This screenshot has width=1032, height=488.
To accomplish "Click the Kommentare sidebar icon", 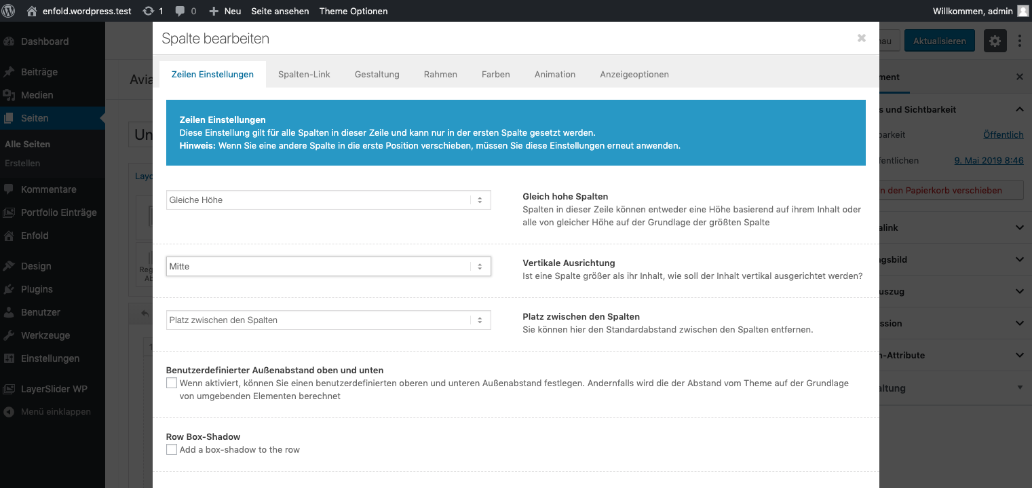I will (9, 189).
